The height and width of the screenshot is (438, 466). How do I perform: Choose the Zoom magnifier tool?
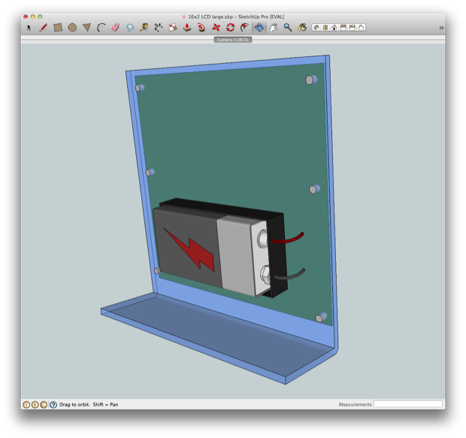coord(288,28)
